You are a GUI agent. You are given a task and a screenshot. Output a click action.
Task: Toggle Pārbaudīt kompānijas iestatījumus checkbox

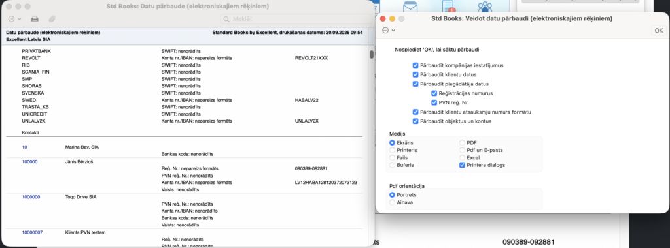(x=415, y=66)
